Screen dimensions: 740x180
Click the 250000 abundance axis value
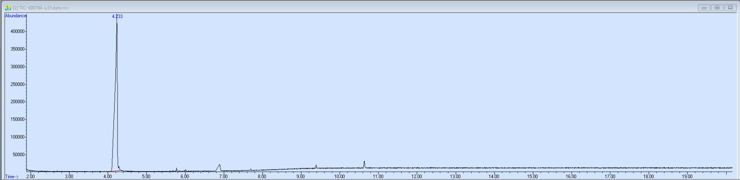point(18,84)
